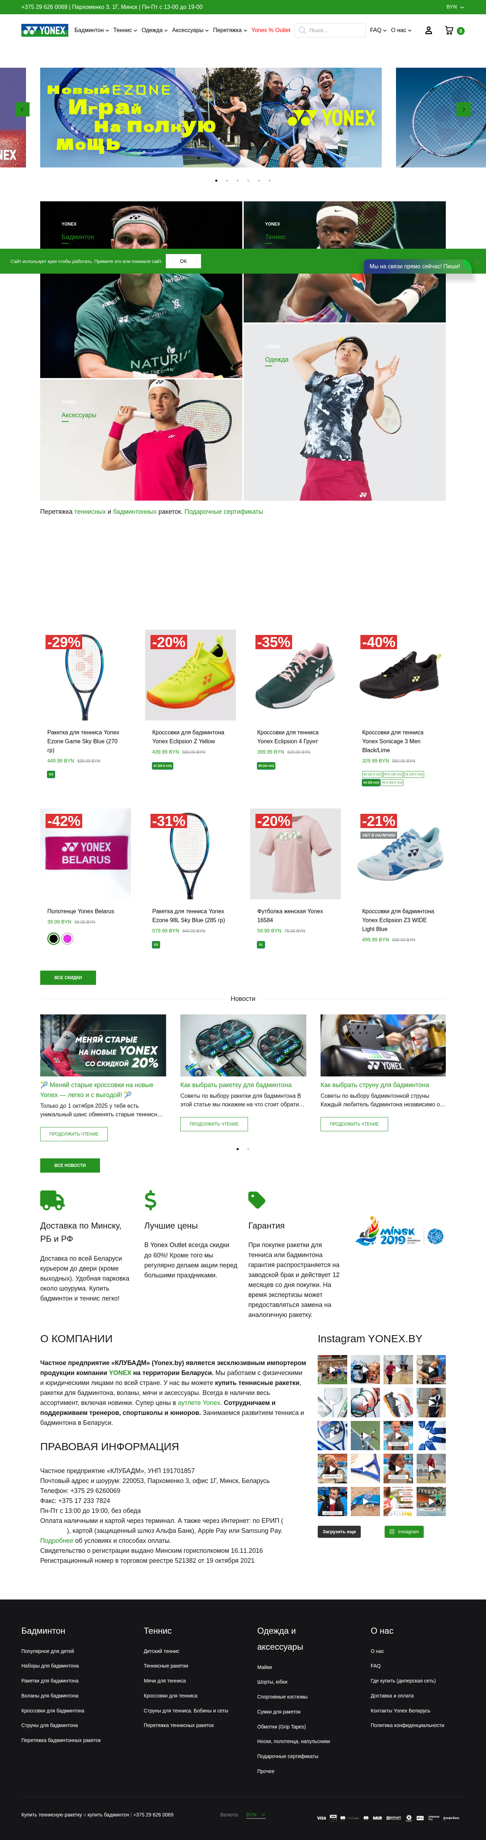Open Yonex % Outlet menu link
This screenshot has height=1840, width=486.
tap(270, 30)
